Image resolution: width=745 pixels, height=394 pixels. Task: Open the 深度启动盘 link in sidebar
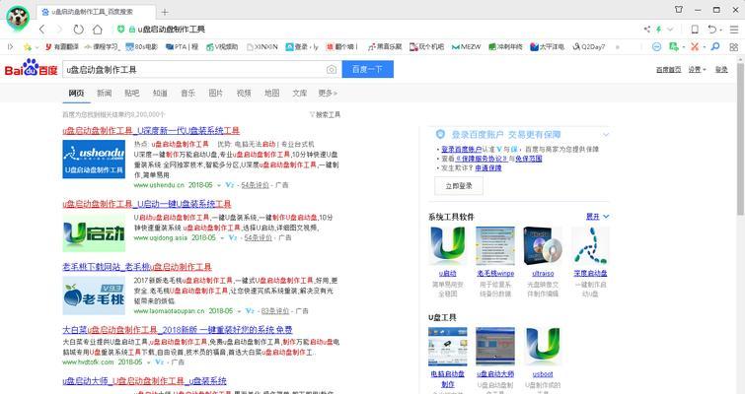pos(590,274)
